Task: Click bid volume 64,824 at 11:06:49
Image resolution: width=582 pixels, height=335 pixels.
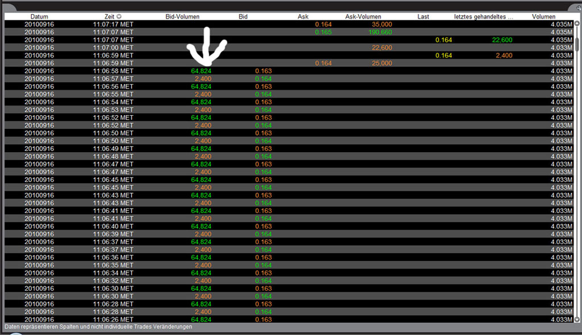Action: coord(201,149)
